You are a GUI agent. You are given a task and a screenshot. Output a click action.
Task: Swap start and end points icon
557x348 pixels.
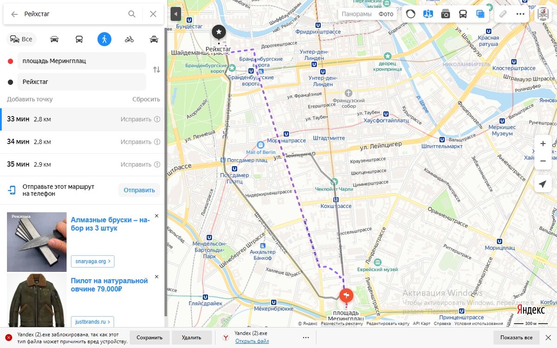[156, 70]
